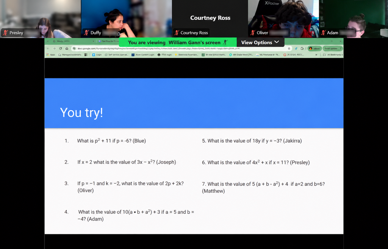Click the browser forward arrow
388x249 pixels.
point(54,48)
